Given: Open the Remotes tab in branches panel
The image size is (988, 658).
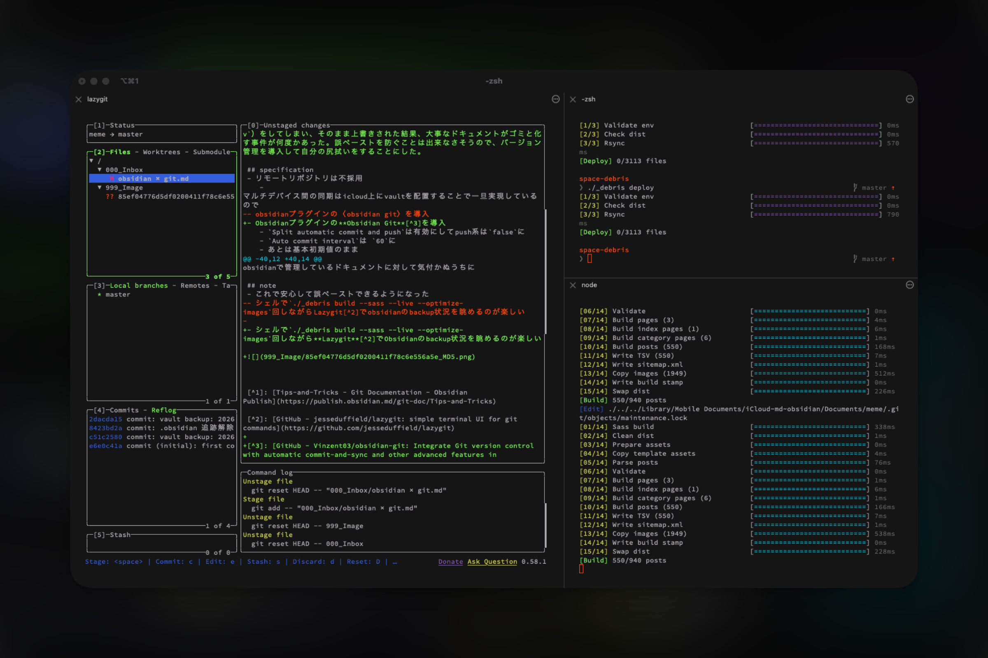Looking at the screenshot, I should [194, 286].
